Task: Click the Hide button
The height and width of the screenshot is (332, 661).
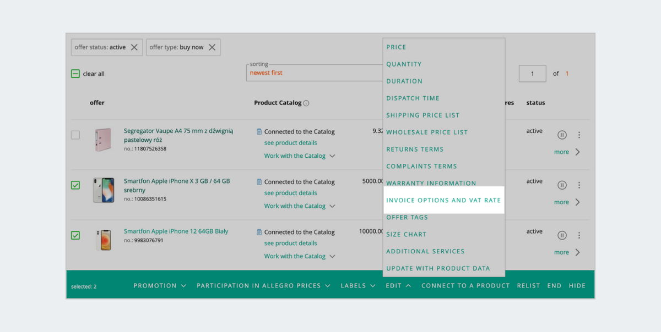Action: coord(577,286)
